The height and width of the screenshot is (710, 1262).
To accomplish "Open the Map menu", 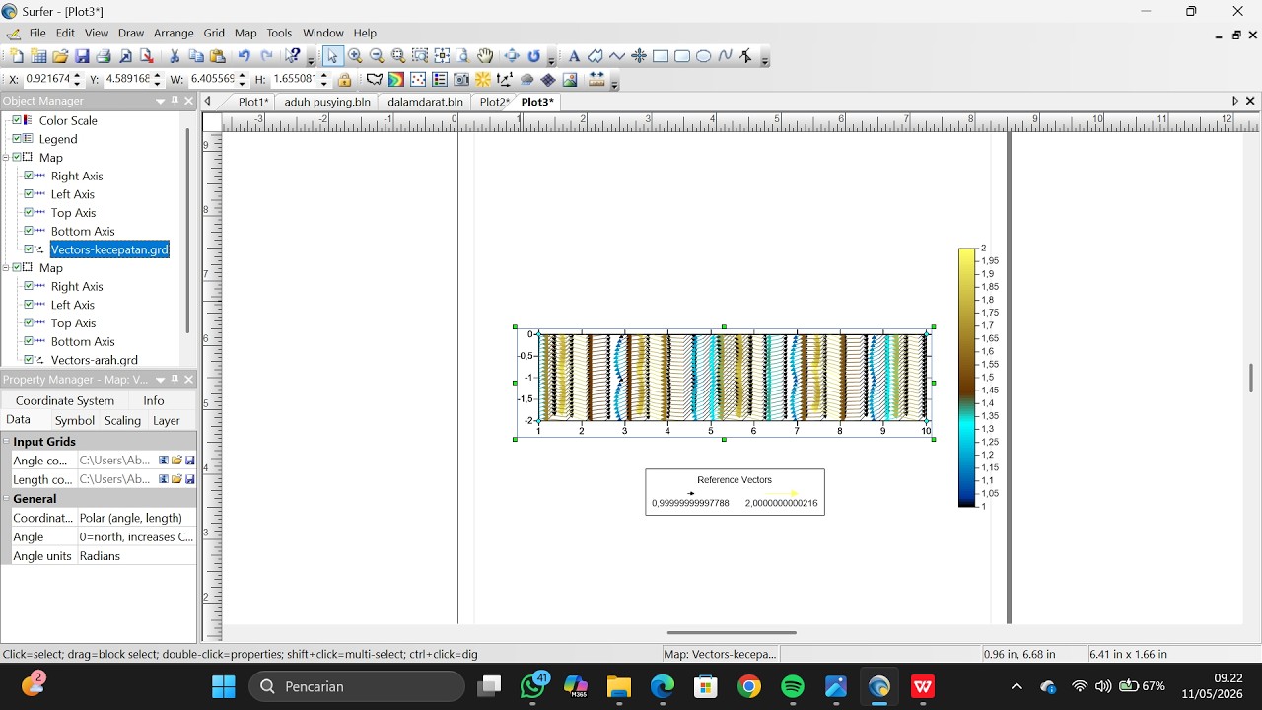I will click(x=245, y=33).
